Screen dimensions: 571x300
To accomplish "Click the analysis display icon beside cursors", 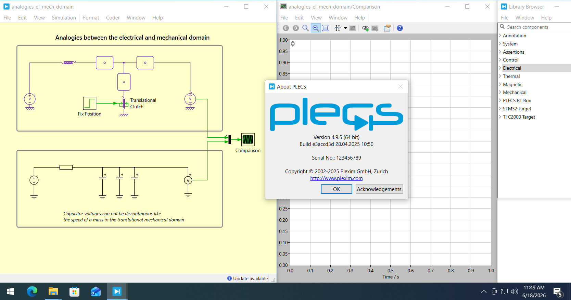I will pyautogui.click(x=353, y=28).
